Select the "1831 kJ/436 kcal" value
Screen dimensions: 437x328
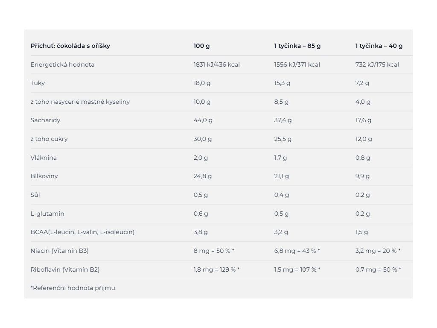click(x=216, y=64)
